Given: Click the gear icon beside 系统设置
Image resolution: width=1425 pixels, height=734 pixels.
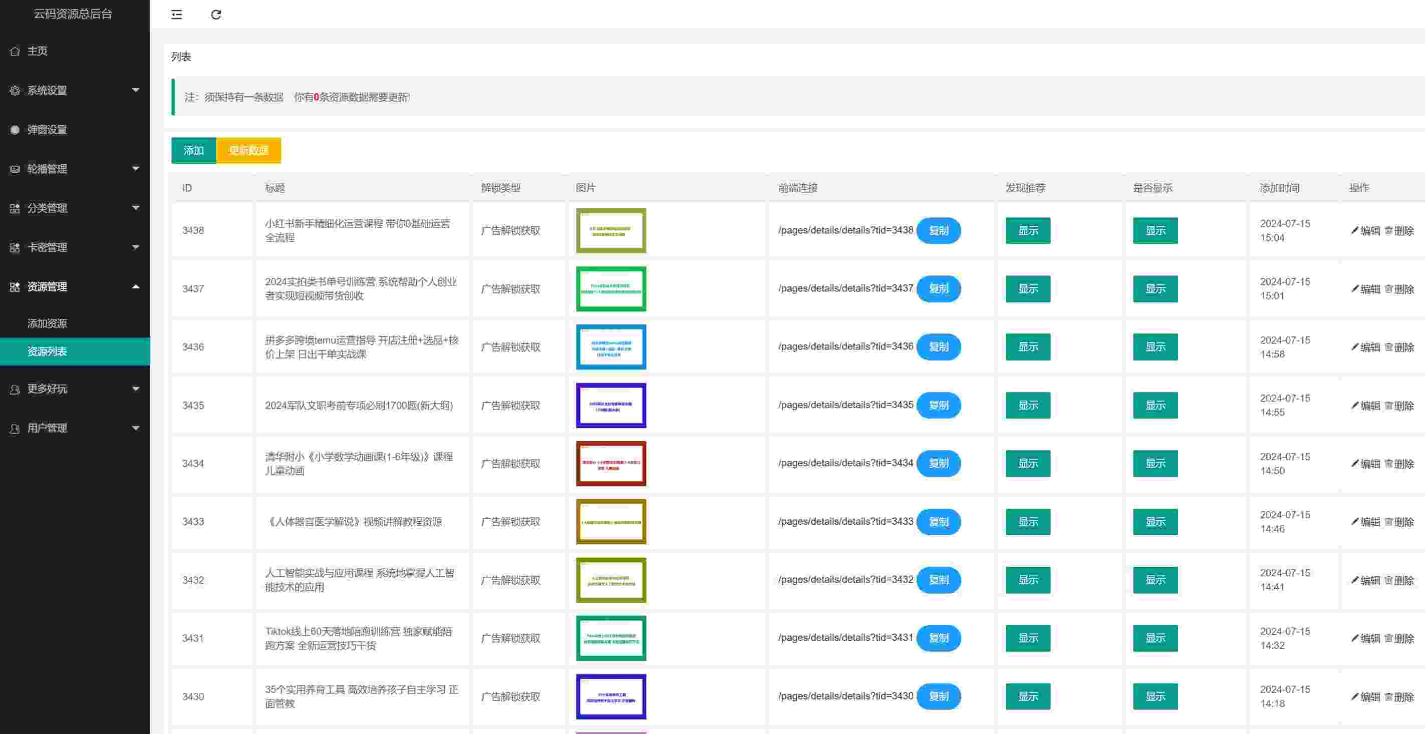Looking at the screenshot, I should (x=15, y=90).
